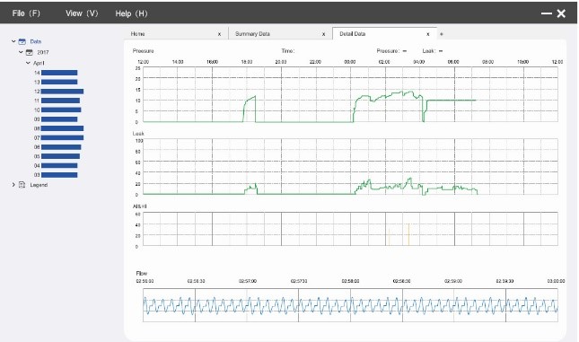
Task: Close the Home tab
Action: [x=219, y=34]
